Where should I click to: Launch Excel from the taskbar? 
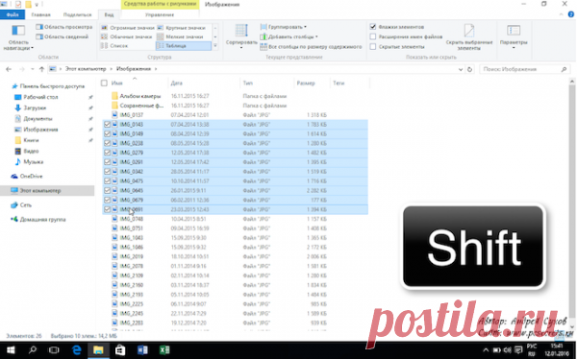click(164, 350)
